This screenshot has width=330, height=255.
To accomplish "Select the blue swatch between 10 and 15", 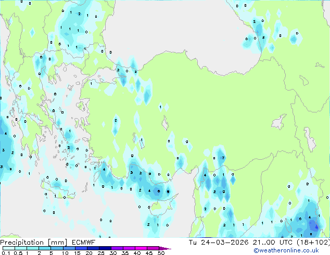I will [69, 248].
